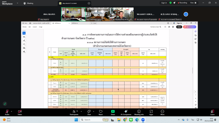The width and height of the screenshot is (219, 123).
Task: Expand the Zoom Workplace dropdown chevron
Action: point(18,3)
